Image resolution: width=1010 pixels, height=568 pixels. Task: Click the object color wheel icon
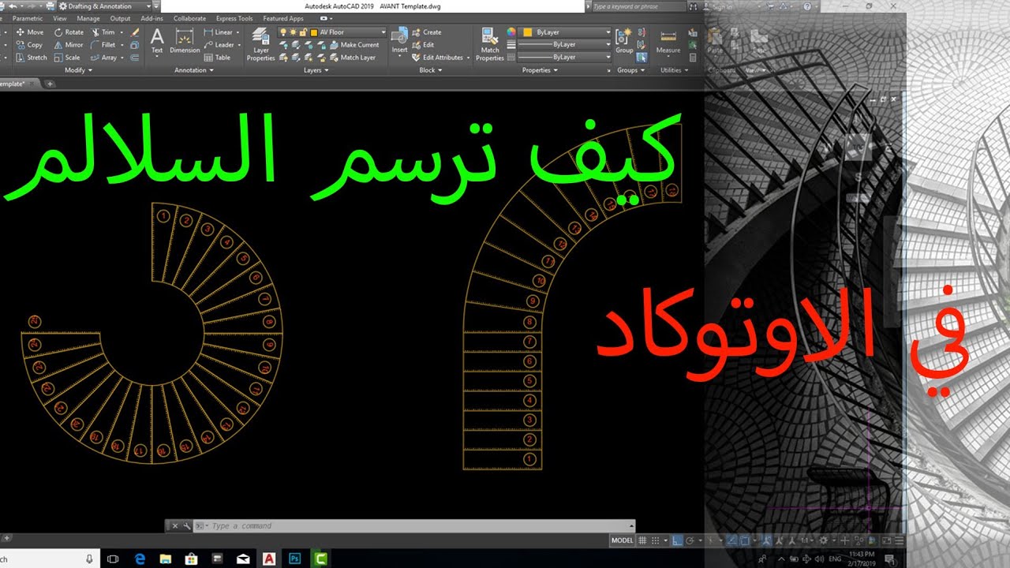(511, 32)
